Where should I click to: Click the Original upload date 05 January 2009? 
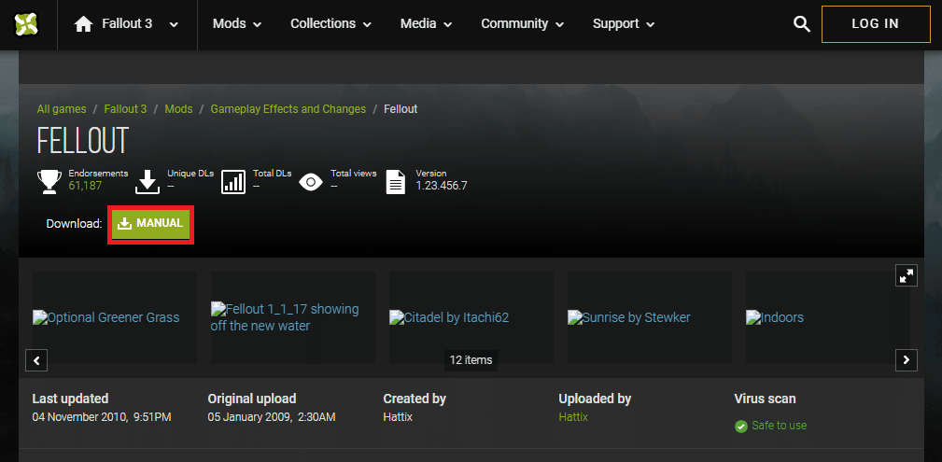[x=272, y=416]
